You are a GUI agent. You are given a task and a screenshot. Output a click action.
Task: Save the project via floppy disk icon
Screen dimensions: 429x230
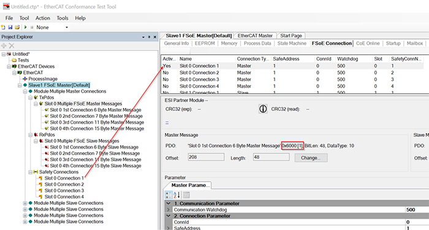tap(10, 28)
